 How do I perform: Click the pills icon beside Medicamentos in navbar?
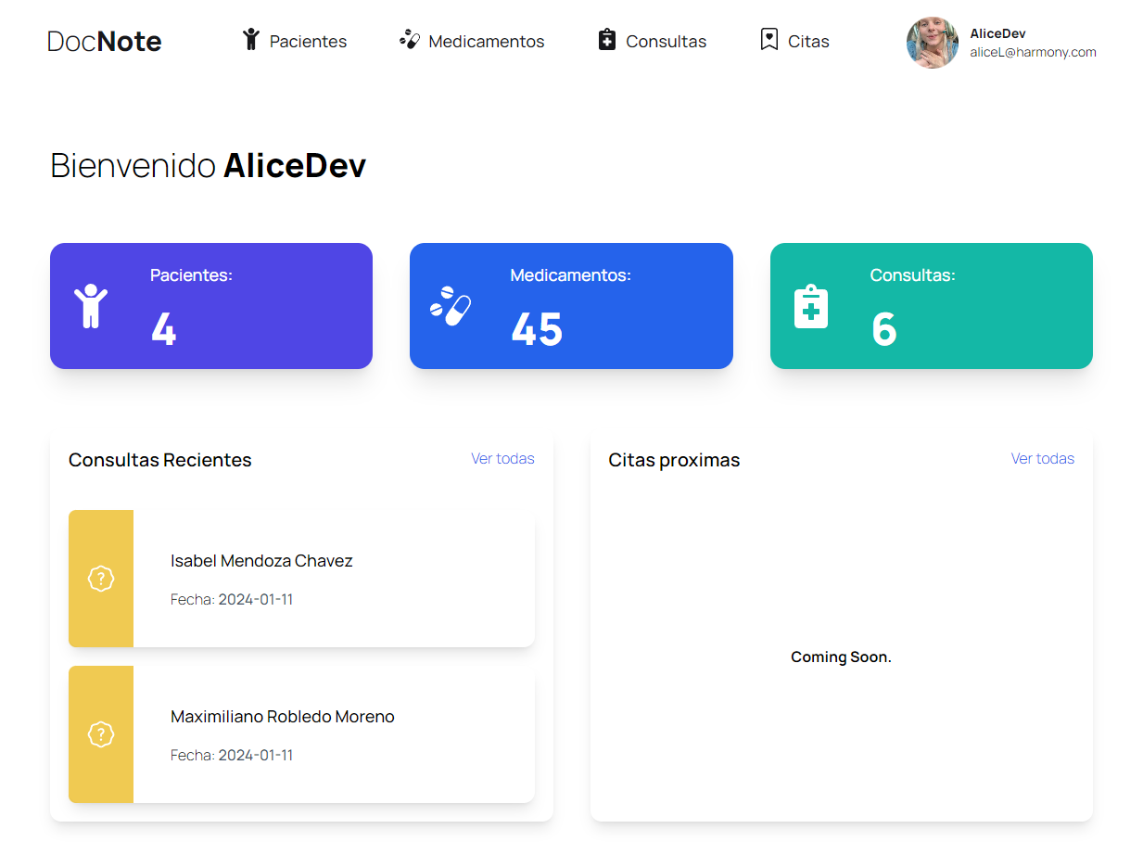point(409,39)
